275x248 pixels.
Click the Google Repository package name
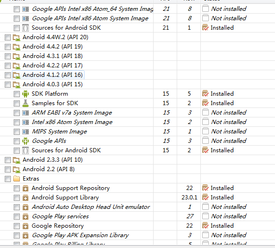pos(58,226)
